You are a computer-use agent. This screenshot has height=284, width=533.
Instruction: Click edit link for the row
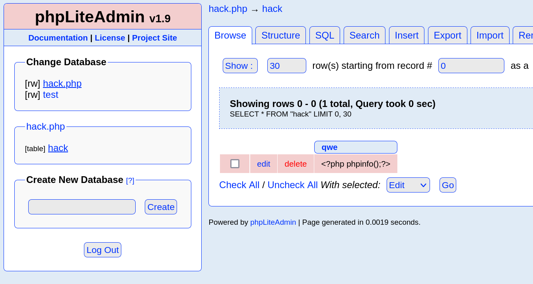pos(263,164)
